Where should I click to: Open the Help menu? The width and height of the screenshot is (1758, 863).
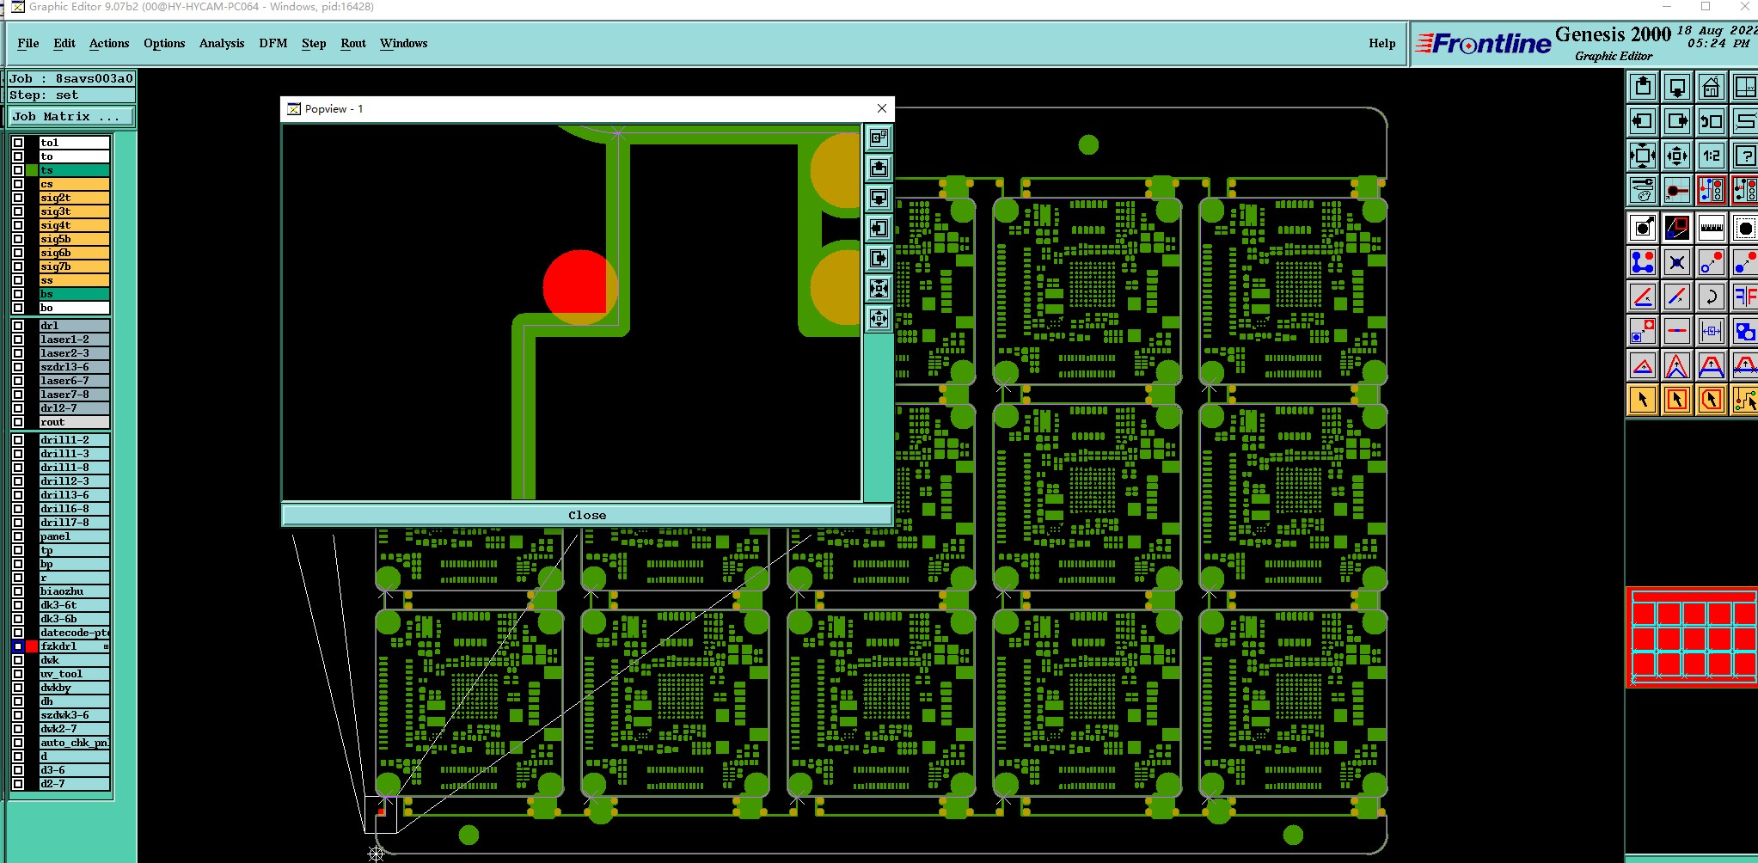click(x=1382, y=43)
